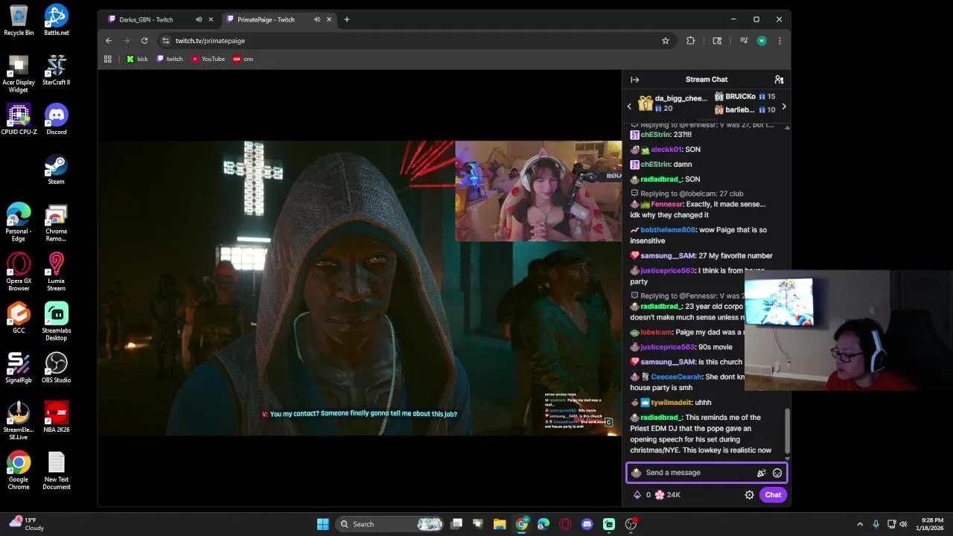This screenshot has height=536, width=953.
Task: Open Chrome profile avatar W
Action: pos(762,41)
